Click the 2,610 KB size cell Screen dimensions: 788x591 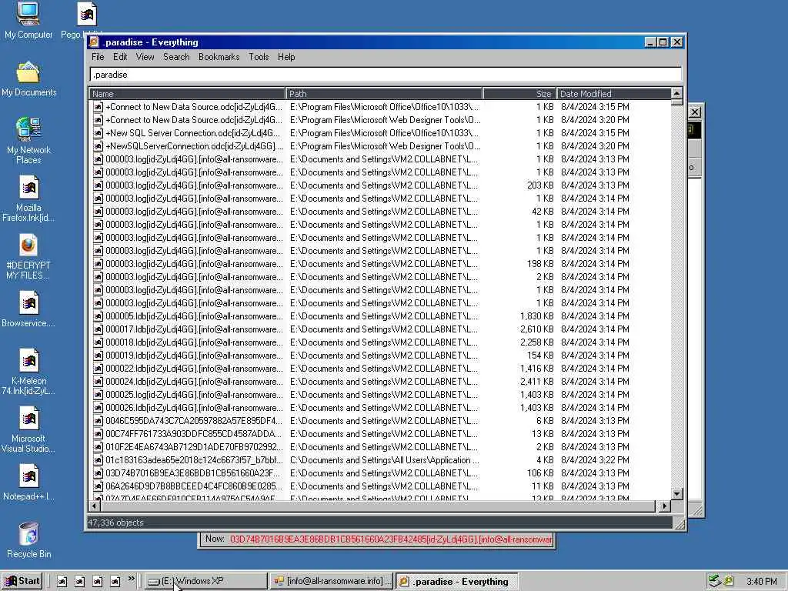point(536,329)
